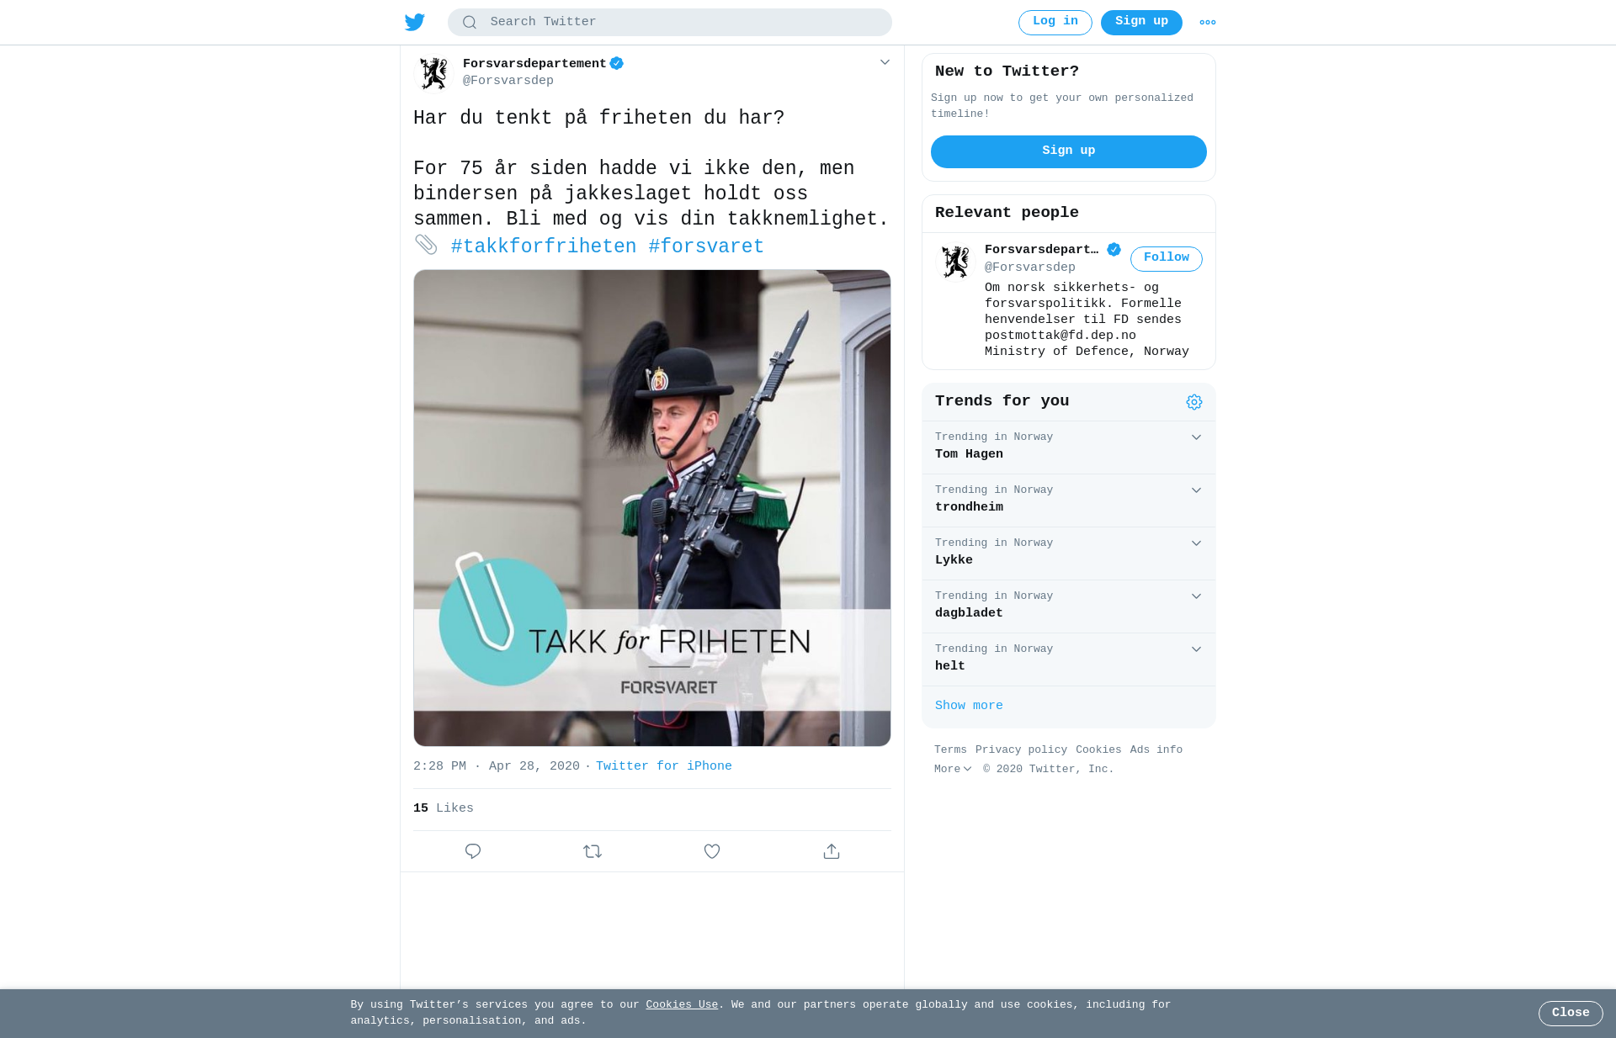Image resolution: width=1616 pixels, height=1038 pixels.
Task: Open trends settings gear icon
Action: click(x=1194, y=402)
